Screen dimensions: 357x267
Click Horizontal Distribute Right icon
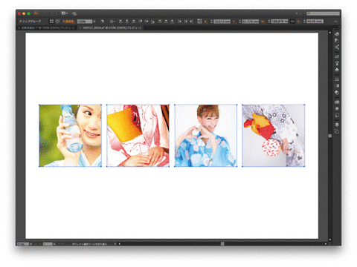click(x=191, y=22)
